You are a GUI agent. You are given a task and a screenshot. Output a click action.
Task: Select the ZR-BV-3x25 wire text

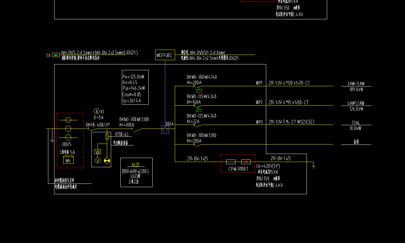click(198, 159)
